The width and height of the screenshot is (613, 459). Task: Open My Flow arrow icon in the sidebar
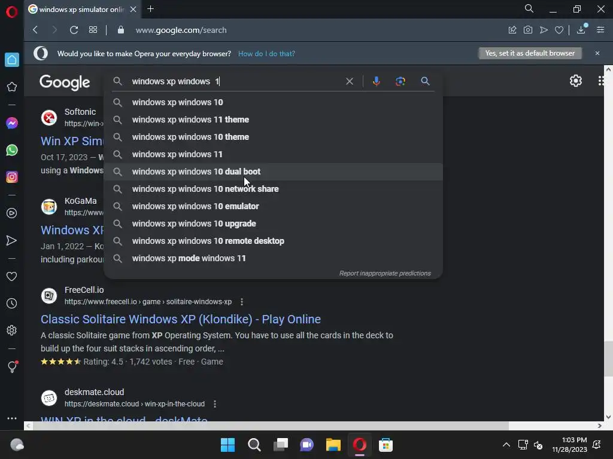point(12,240)
